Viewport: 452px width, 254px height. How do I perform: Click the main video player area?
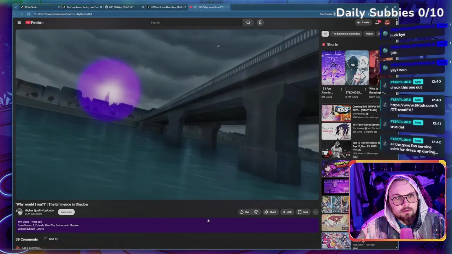(x=167, y=115)
